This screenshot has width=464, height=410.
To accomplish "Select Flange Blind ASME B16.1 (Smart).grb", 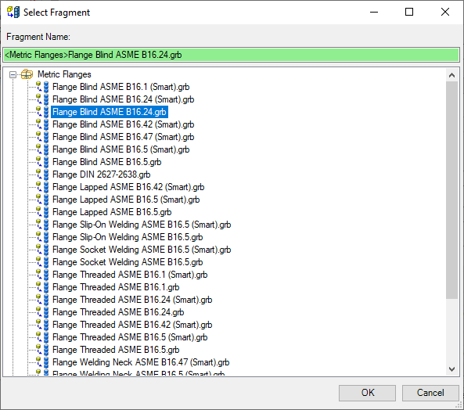I will point(120,87).
